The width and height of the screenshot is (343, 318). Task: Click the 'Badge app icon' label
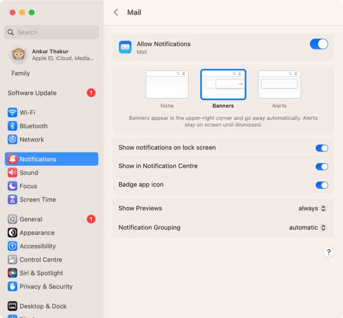click(141, 185)
